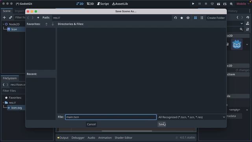Cancel the Save Scene As dialog

coord(91,124)
